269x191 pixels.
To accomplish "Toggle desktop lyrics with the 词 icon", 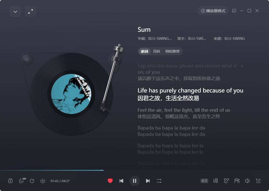I will click(215, 181).
